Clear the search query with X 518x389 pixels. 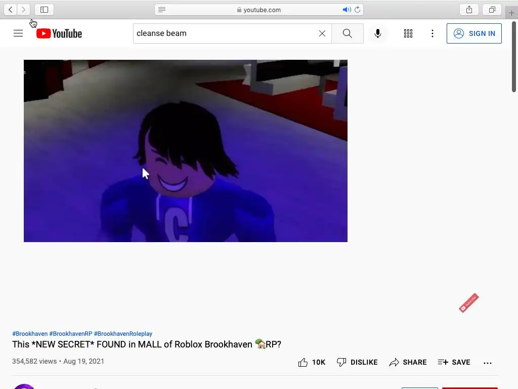[x=322, y=33]
